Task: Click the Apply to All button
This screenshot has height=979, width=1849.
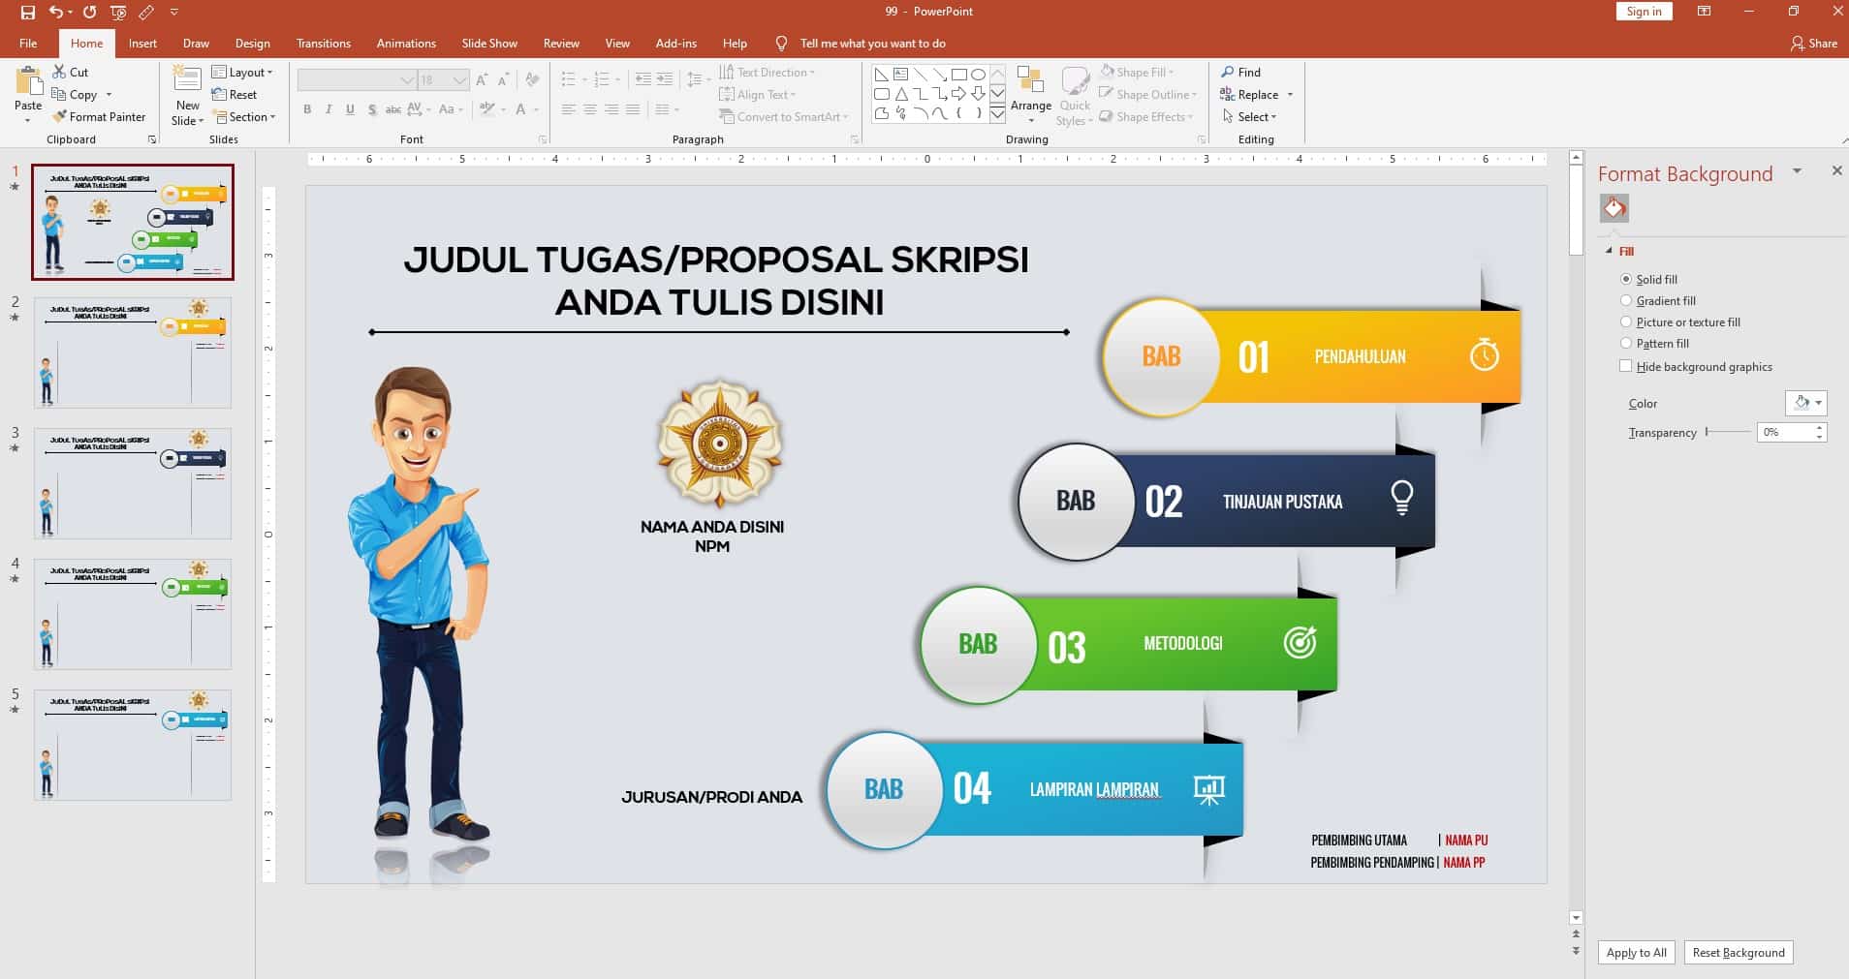Action: pos(1636,952)
